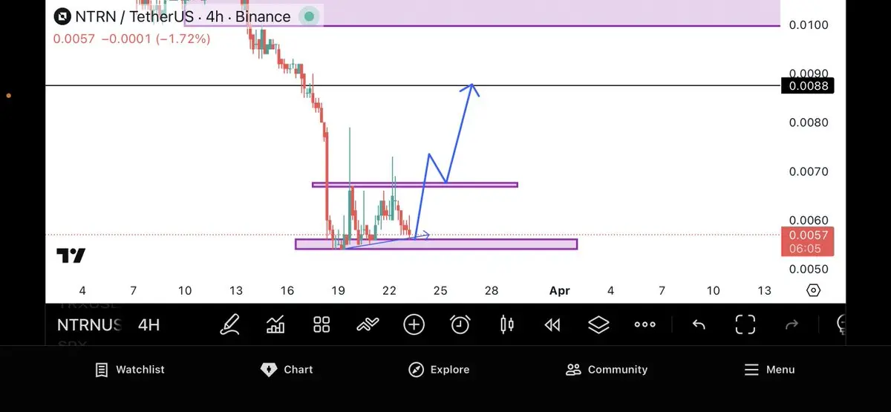Tap the Apr date axis label

[560, 290]
